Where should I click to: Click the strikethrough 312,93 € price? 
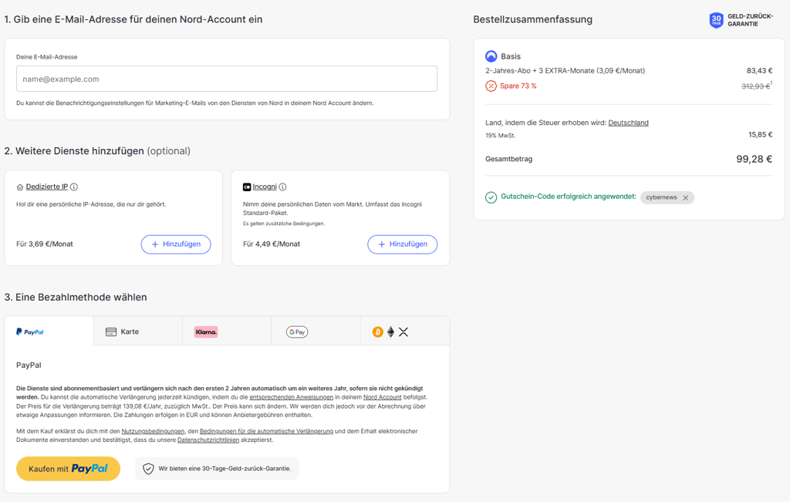tap(756, 86)
